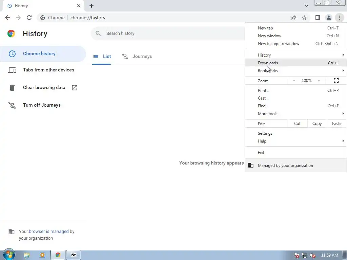Open media player taskbar icon
Image resolution: width=347 pixels, height=260 pixels.
(x=42, y=255)
